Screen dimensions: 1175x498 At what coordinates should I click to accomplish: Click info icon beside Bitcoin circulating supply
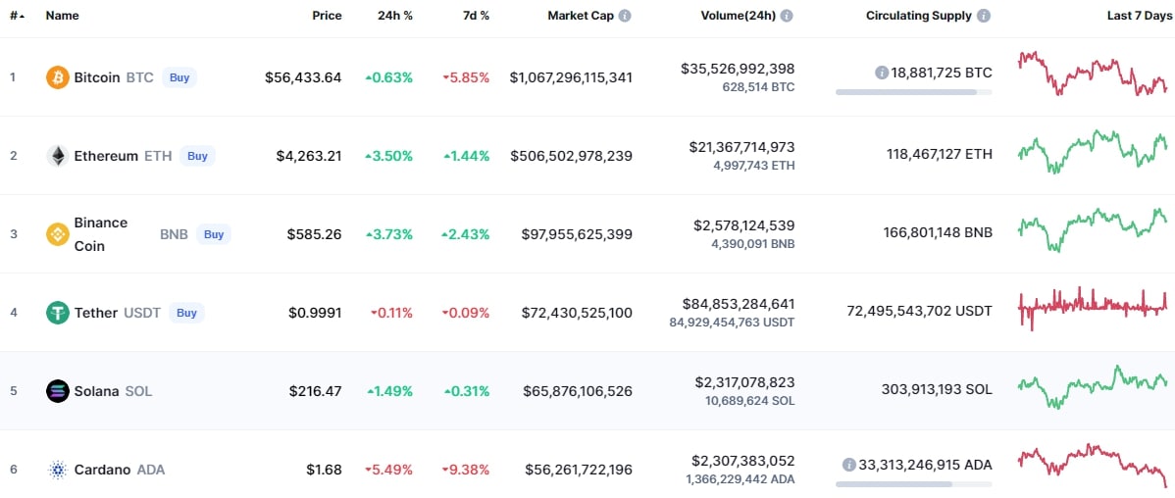(882, 73)
